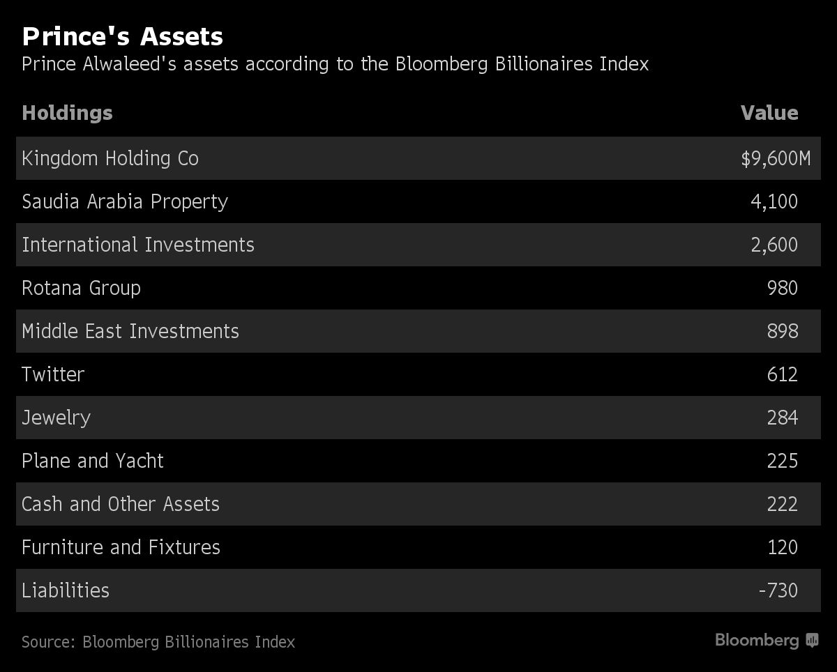Click the Prince Alwaleed's assets subtitle text
The image size is (837, 672).
[x=335, y=64]
